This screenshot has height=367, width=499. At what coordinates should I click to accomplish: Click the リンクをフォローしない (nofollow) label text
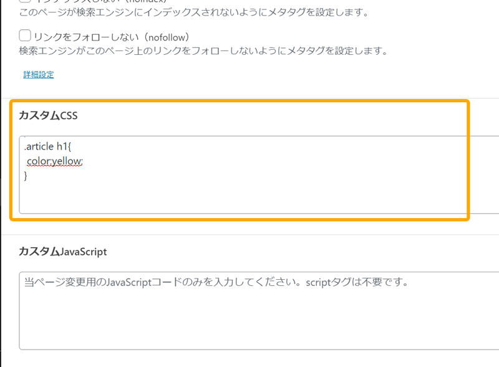(112, 37)
